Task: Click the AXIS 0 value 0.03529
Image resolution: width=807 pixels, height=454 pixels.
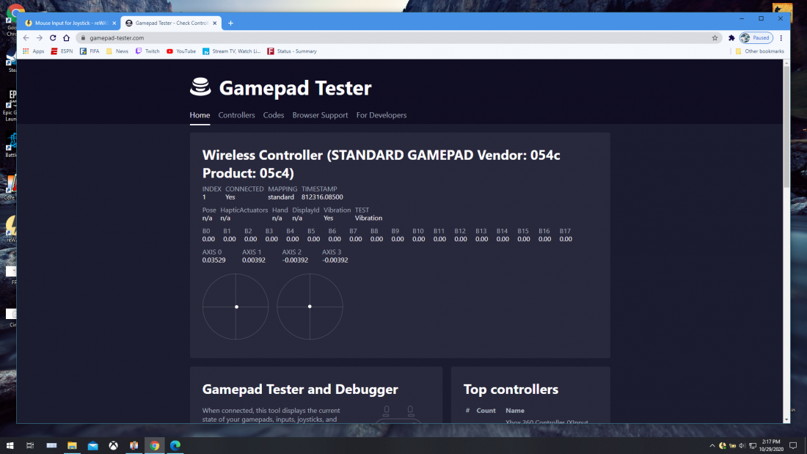Action: 213,260
